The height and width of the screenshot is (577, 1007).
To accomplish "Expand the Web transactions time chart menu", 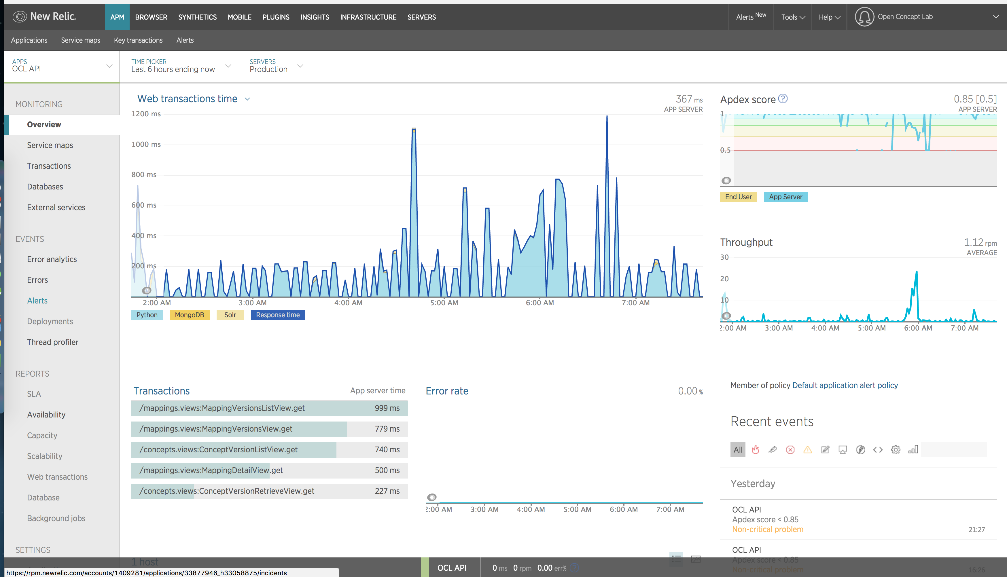I will click(247, 99).
